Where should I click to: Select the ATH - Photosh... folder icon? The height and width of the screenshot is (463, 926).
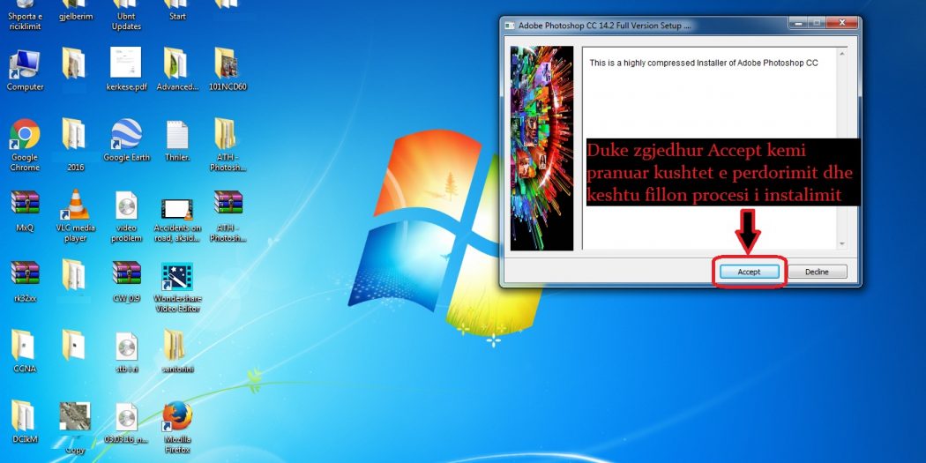pos(228,146)
